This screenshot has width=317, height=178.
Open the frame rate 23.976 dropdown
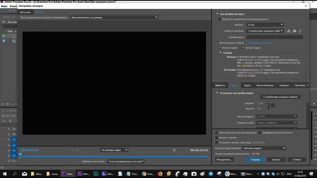[x=276, y=117]
